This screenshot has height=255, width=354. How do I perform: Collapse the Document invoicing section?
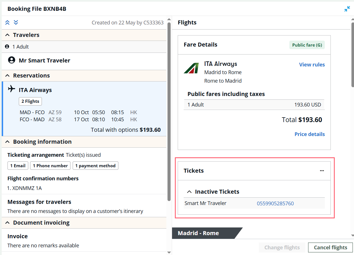click(8, 223)
